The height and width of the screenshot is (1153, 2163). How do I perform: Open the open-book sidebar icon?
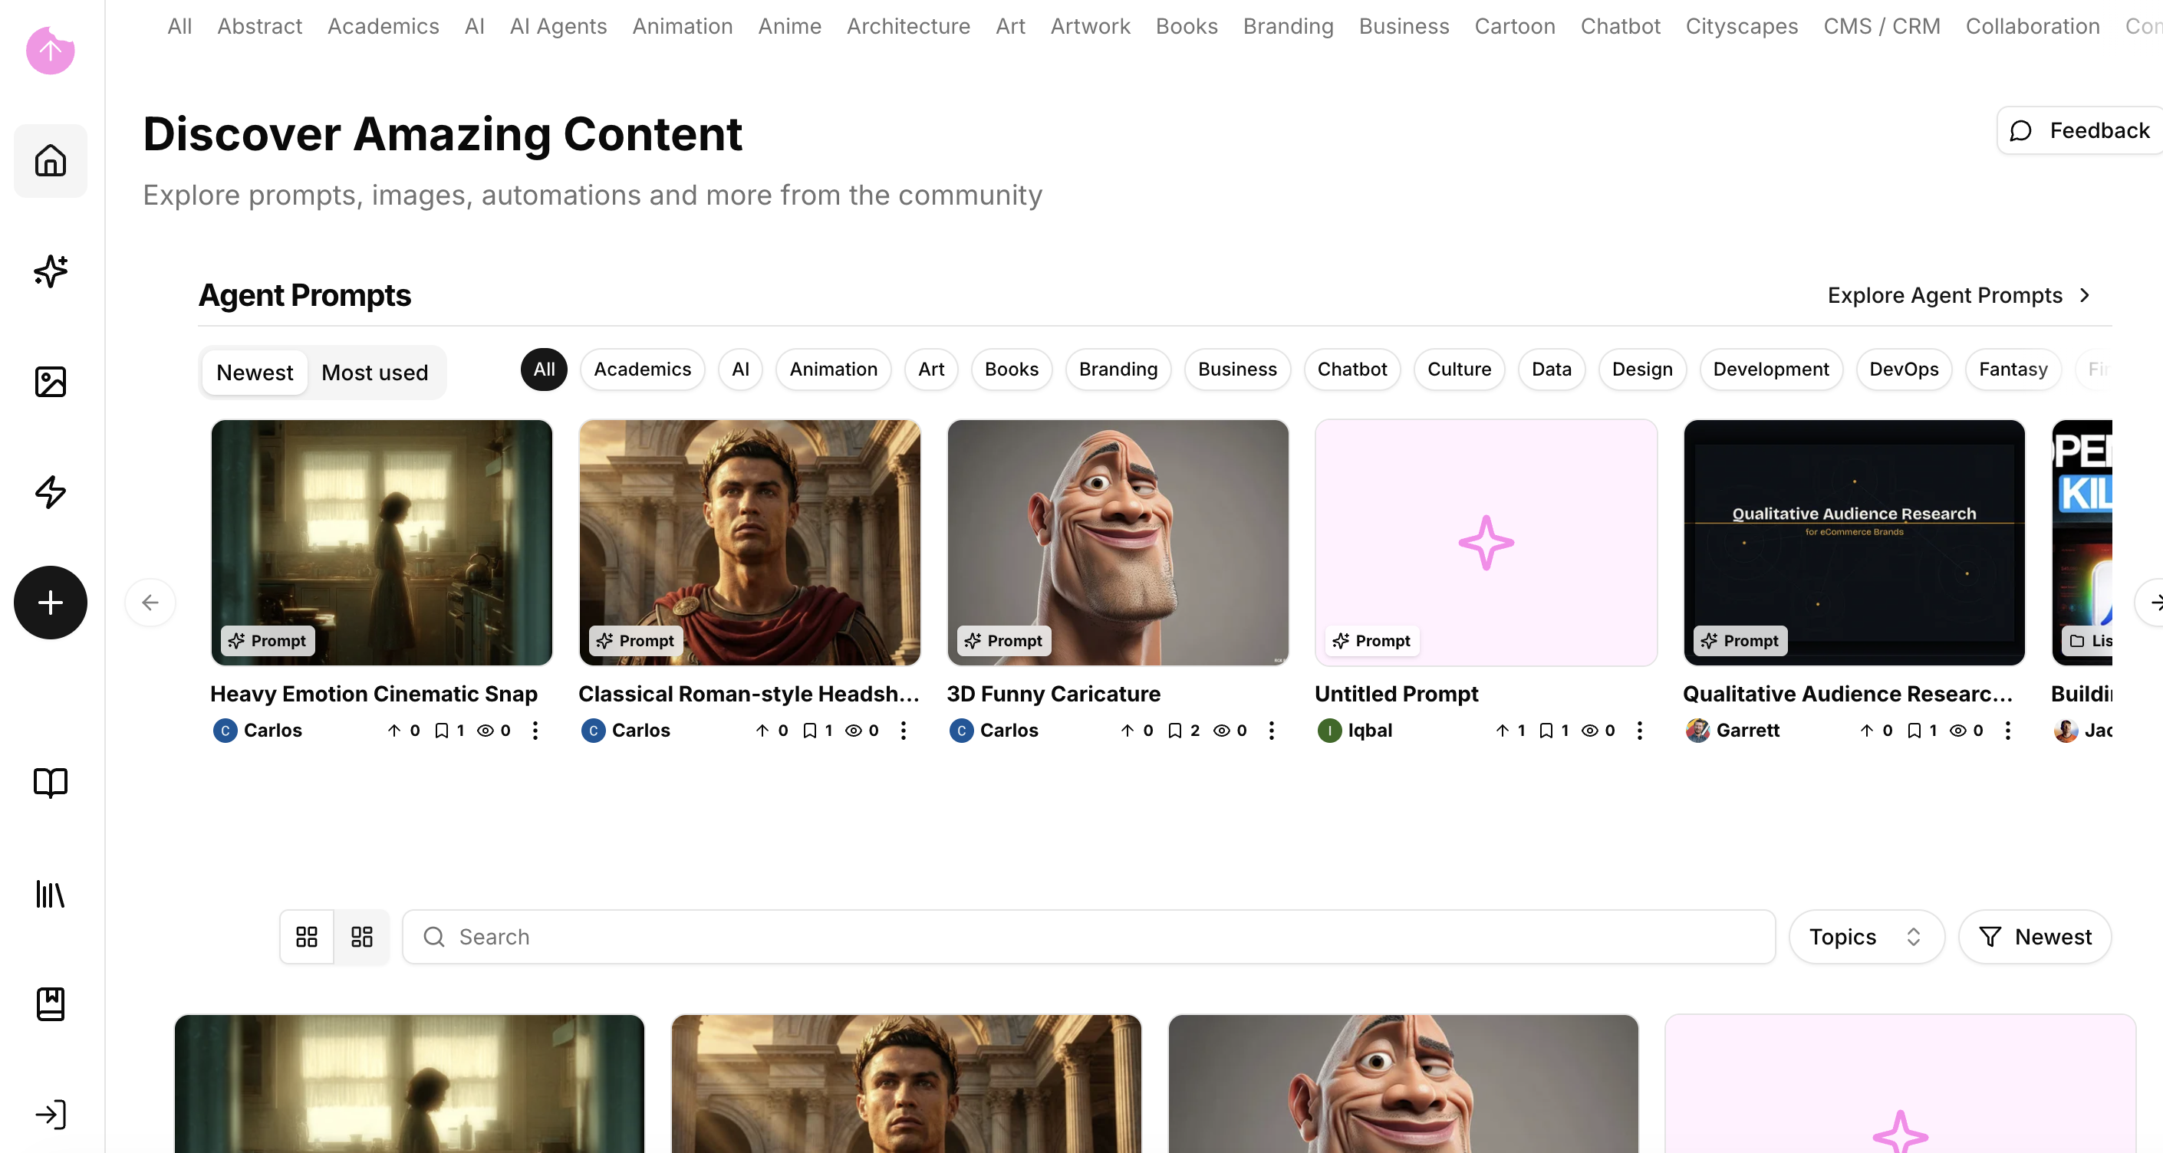[51, 782]
